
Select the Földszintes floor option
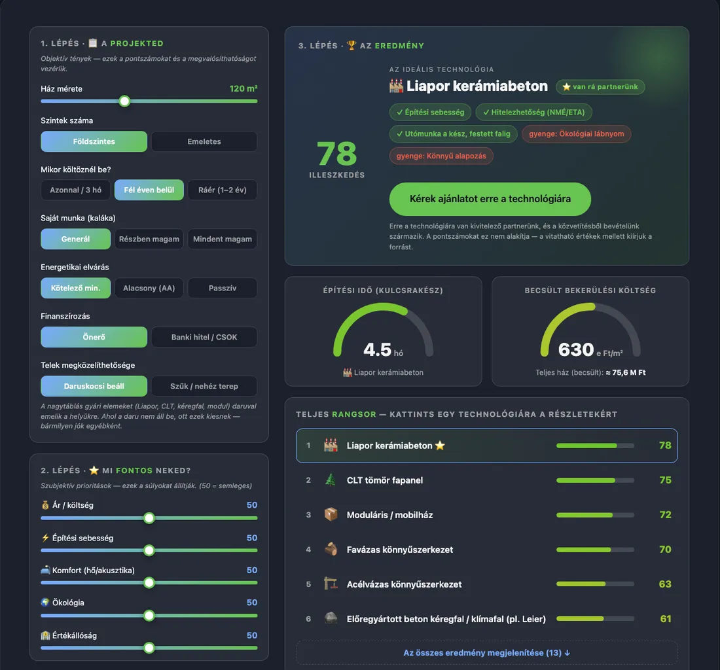point(94,141)
